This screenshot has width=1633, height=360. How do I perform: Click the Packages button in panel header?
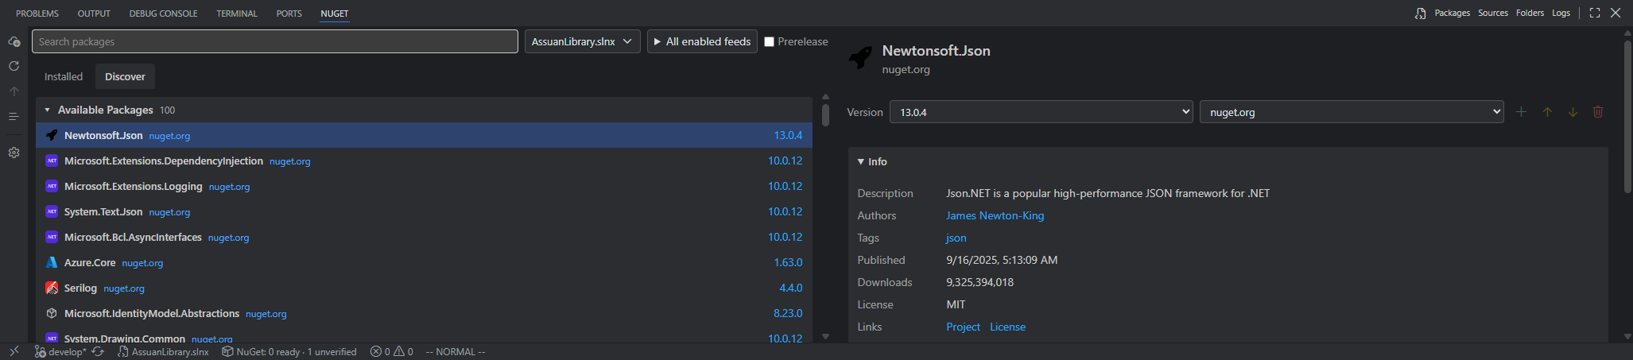pos(1452,13)
